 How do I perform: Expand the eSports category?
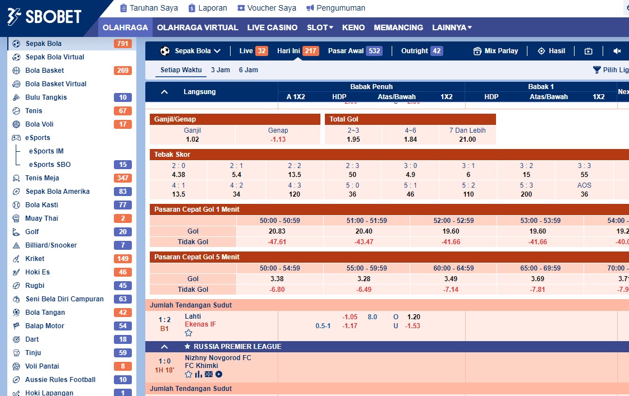72,137
